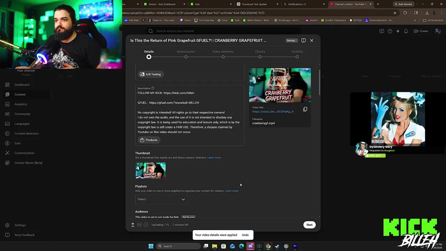
Task: Go to the Visibility step
Action: [x=297, y=54]
